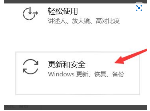Click the 备份 text in subtitle

(x=118, y=74)
